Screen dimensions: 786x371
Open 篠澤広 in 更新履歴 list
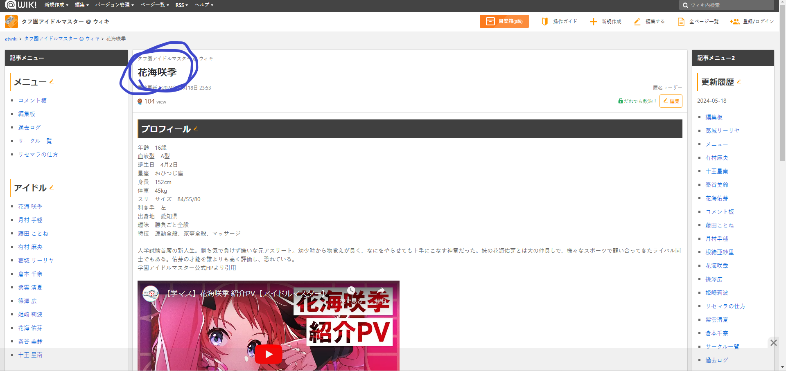coord(714,279)
